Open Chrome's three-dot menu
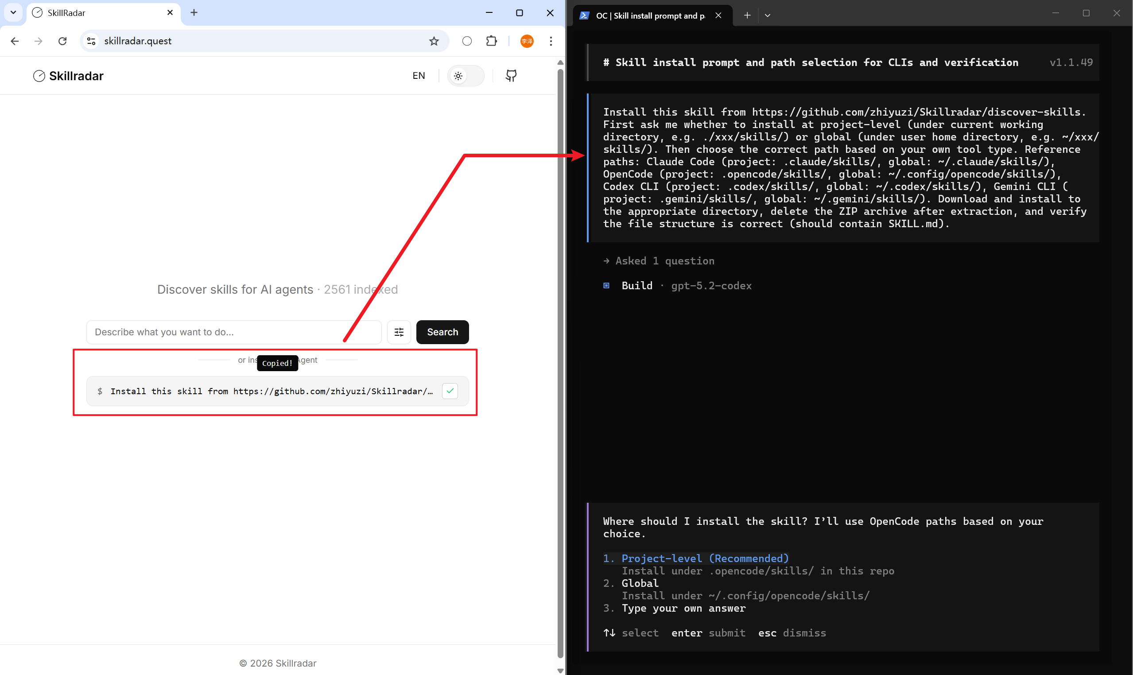Viewport: 1133px width, 675px height. (x=551, y=41)
